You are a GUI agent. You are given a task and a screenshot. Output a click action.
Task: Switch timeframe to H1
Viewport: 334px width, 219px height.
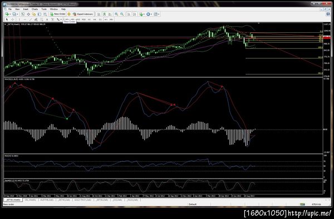point(89,19)
